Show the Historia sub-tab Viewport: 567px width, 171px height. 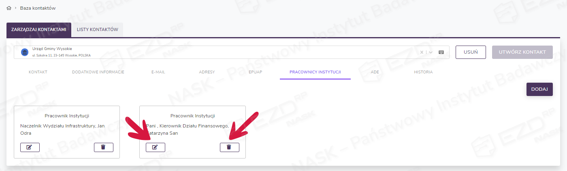pyautogui.click(x=423, y=72)
